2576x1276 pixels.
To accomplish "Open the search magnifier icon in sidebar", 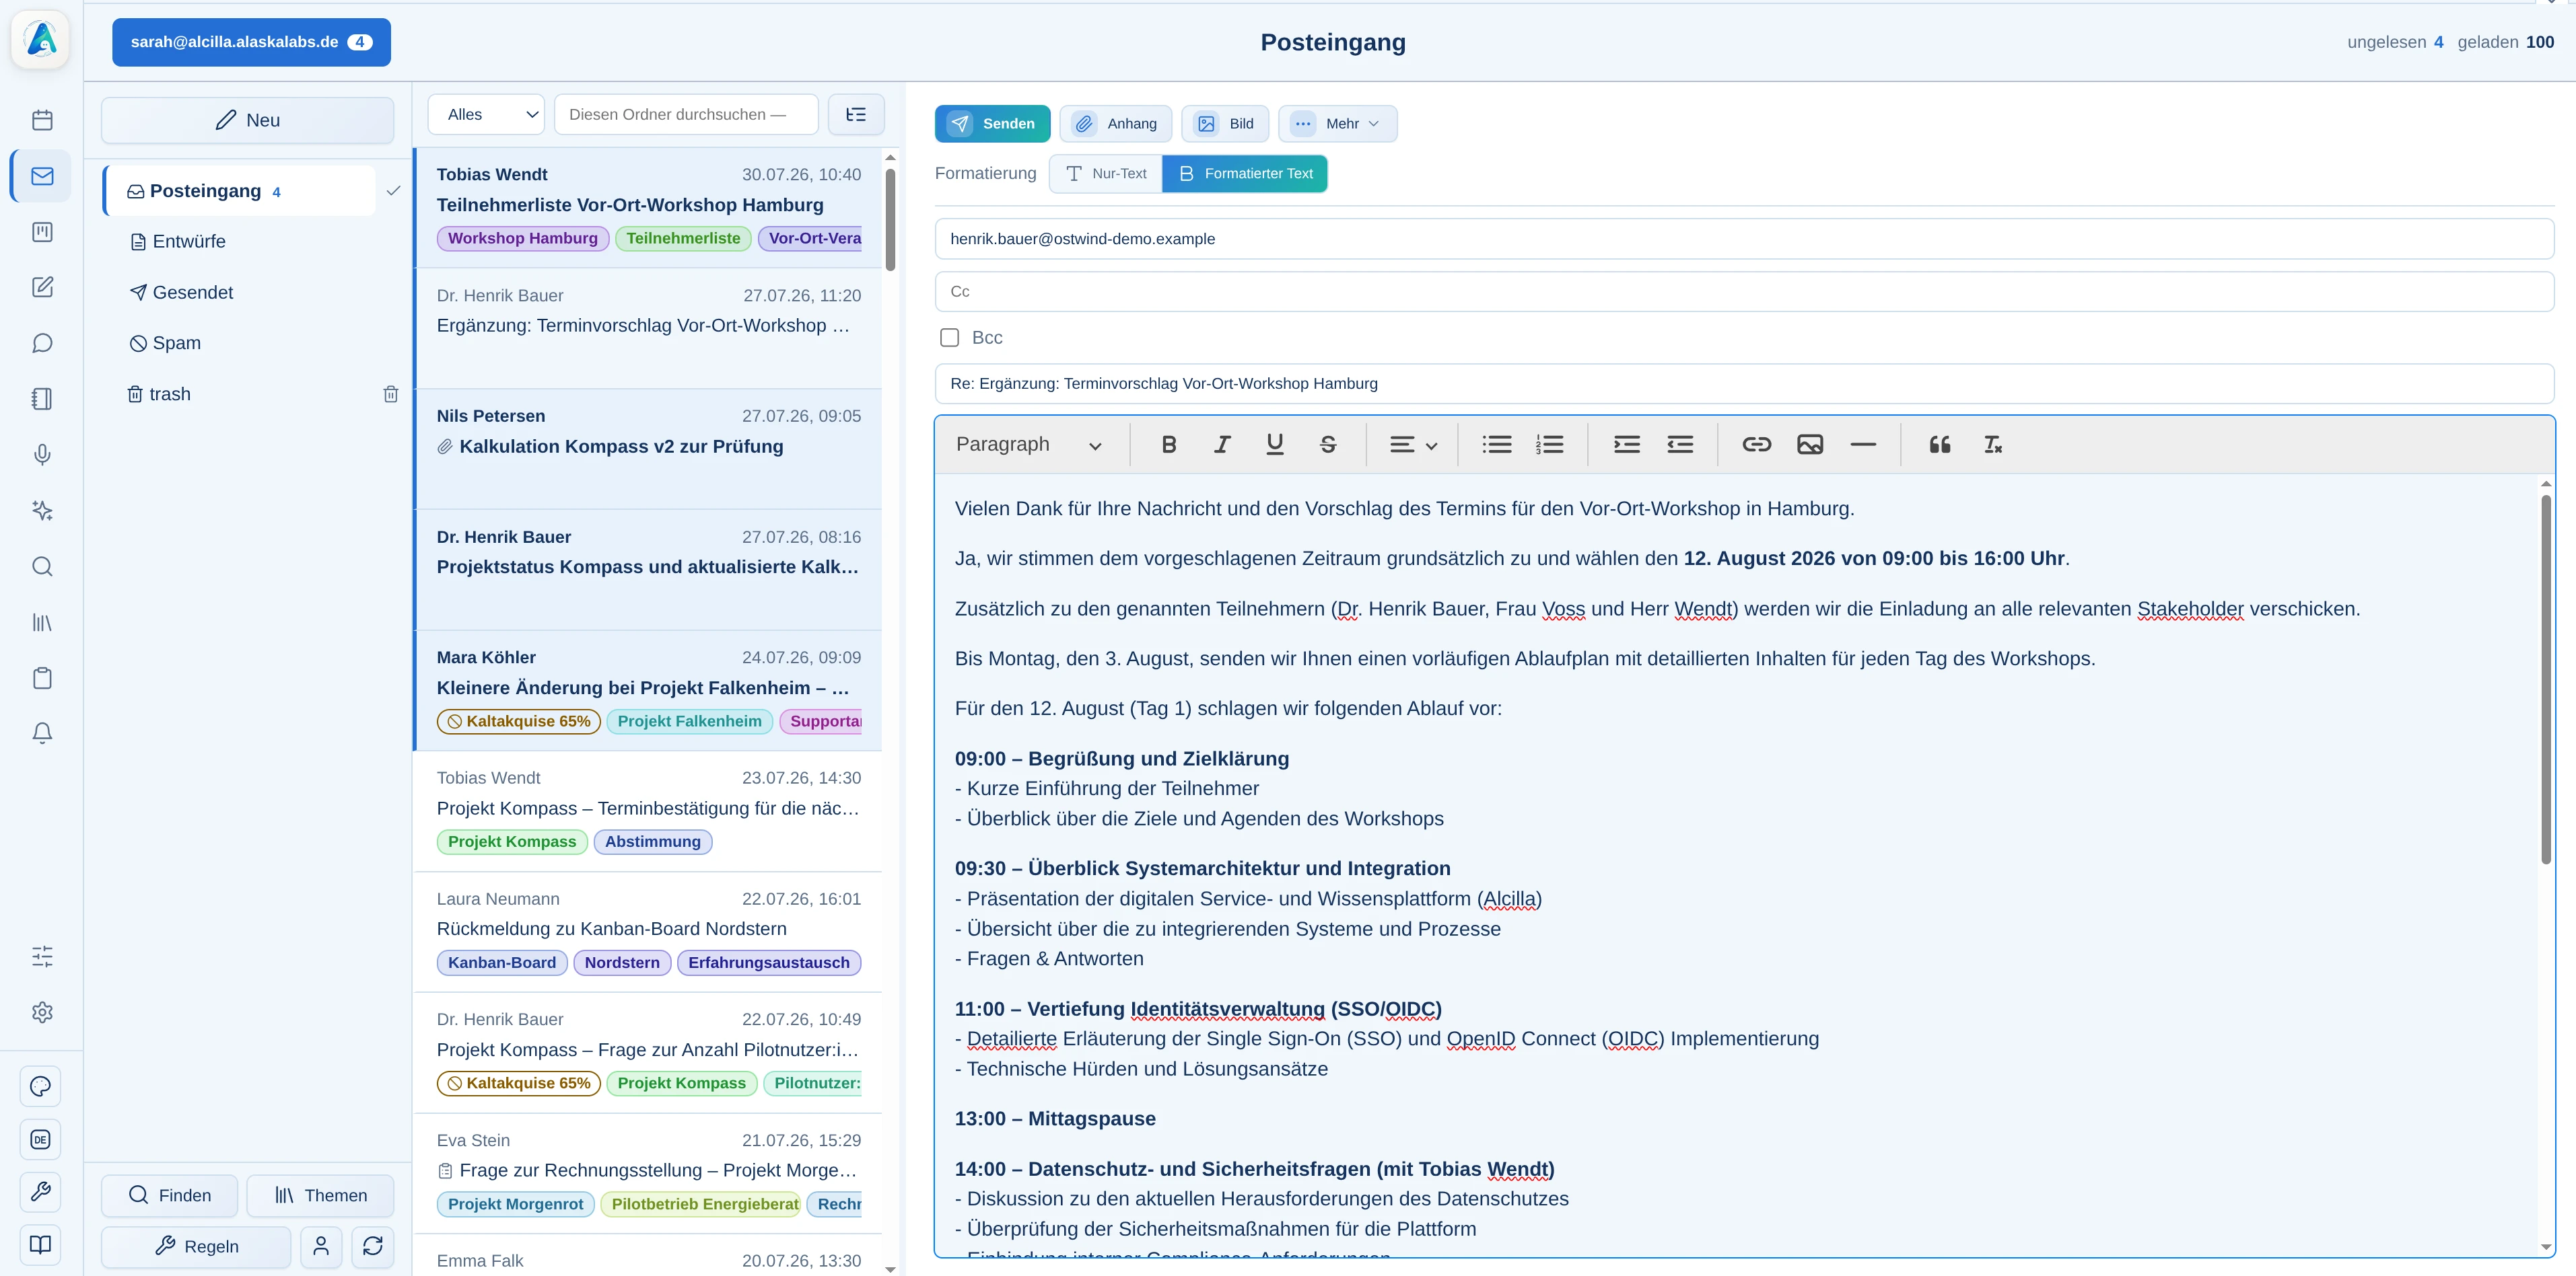I will (x=42, y=566).
